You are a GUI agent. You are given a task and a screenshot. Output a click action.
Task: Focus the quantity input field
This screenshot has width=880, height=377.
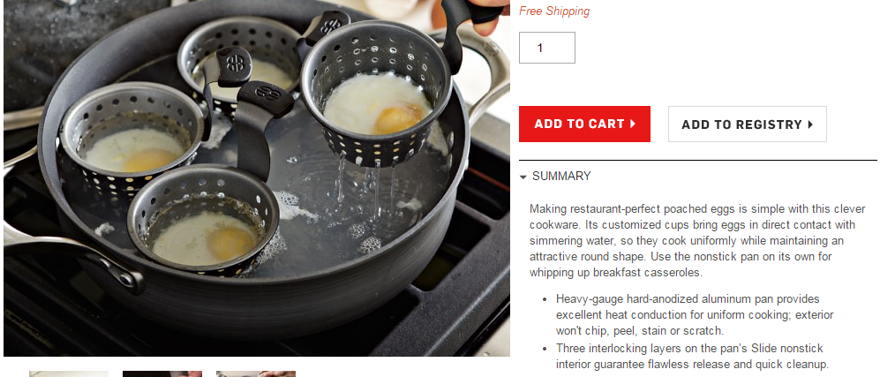(x=546, y=48)
